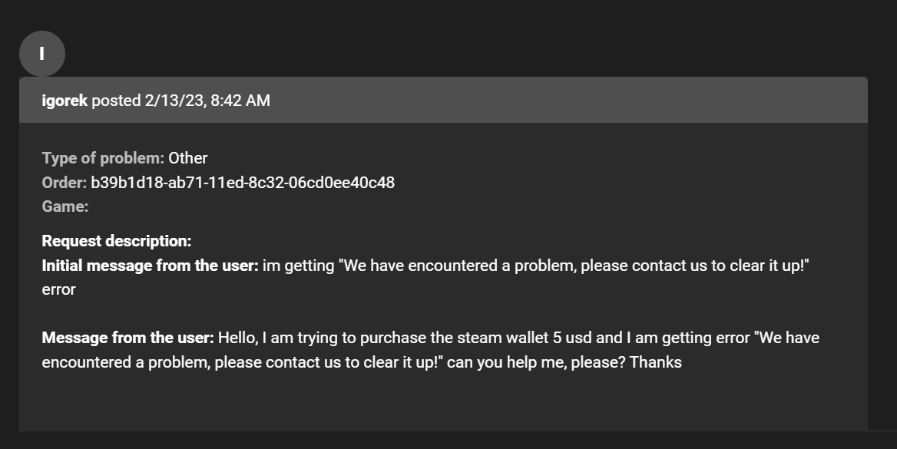Click the Other problem type value
Viewport: 897px width, 449px height.
187,158
